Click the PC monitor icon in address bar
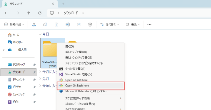The image size is (211, 110). tap(52, 13)
